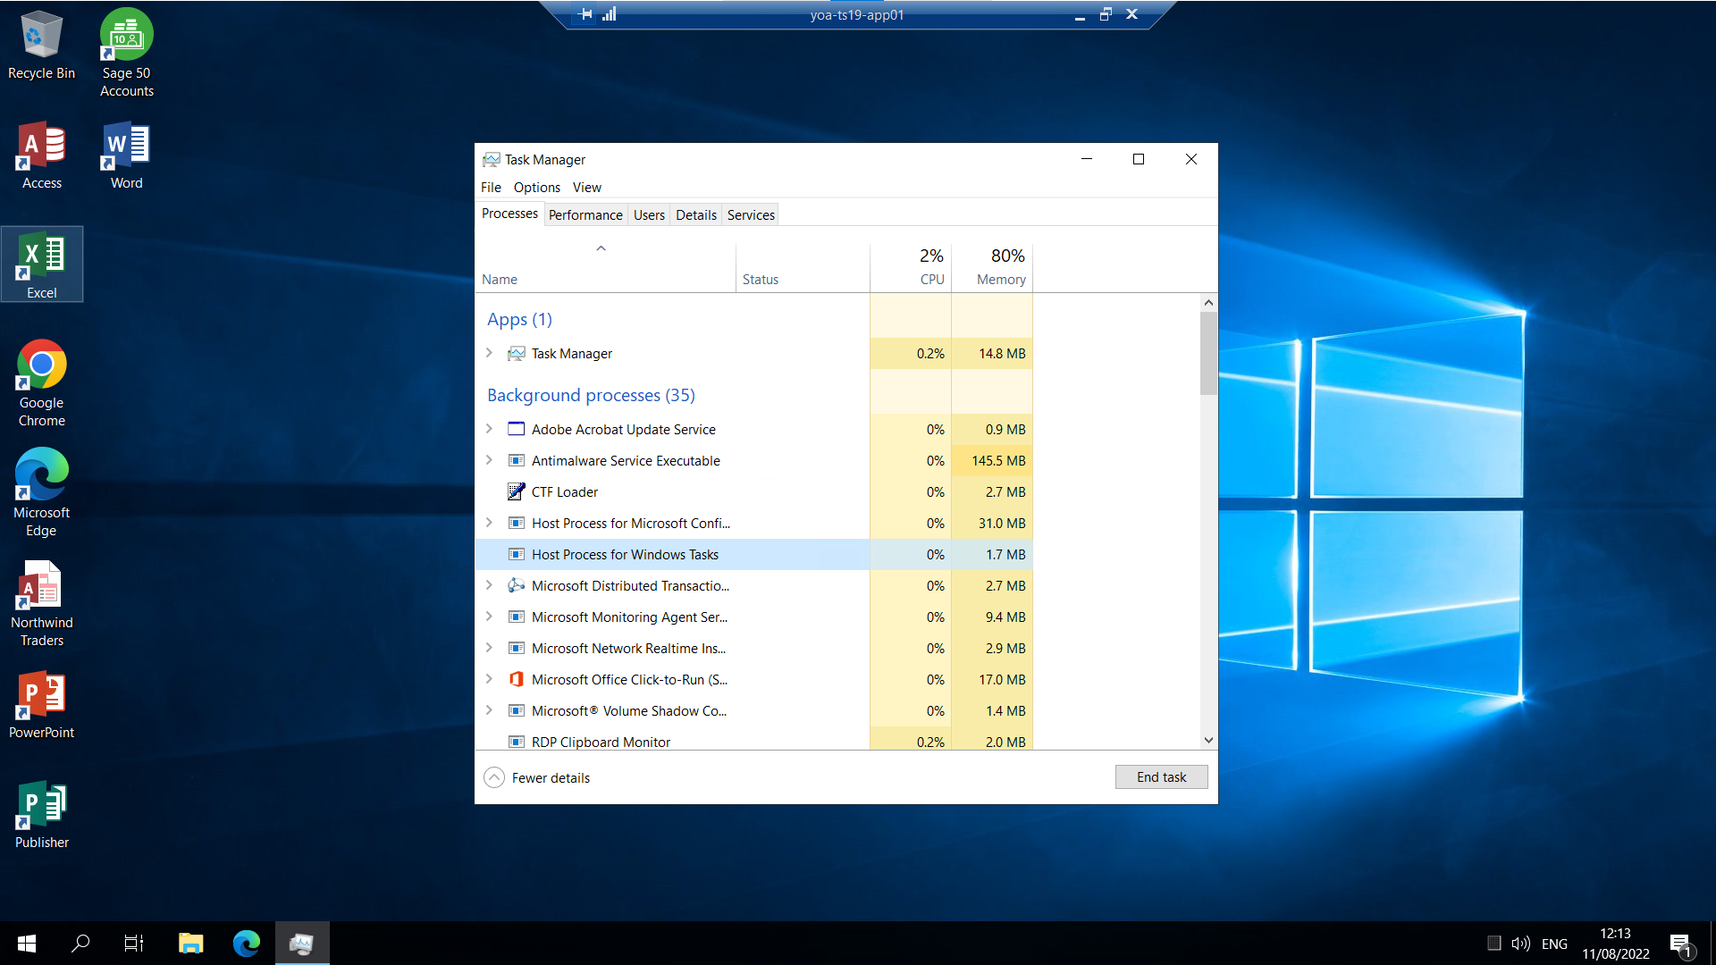Click the CTF Loader process icon
The height and width of the screenshot is (965, 1716).
[x=516, y=492]
